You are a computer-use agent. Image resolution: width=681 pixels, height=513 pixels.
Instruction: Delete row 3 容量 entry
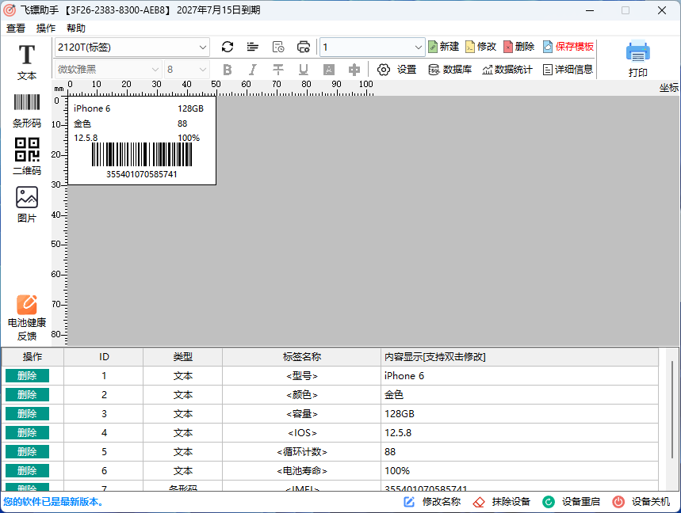[x=27, y=414]
